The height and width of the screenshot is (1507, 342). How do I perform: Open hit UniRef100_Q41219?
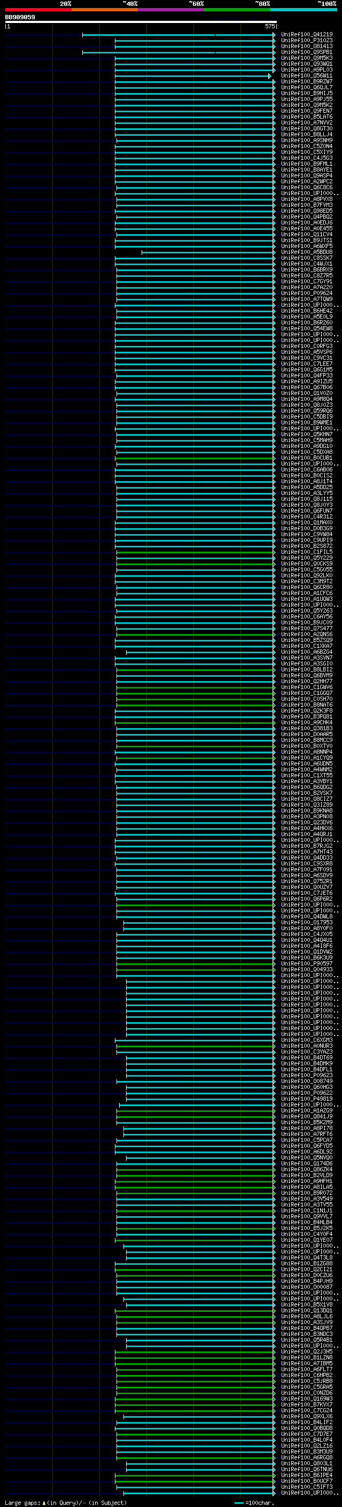(x=307, y=35)
